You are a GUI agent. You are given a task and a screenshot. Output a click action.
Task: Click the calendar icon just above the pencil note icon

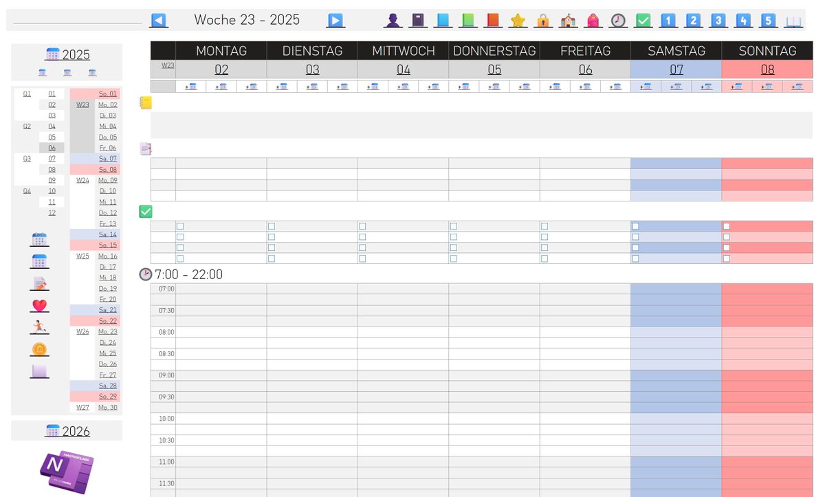point(40,261)
